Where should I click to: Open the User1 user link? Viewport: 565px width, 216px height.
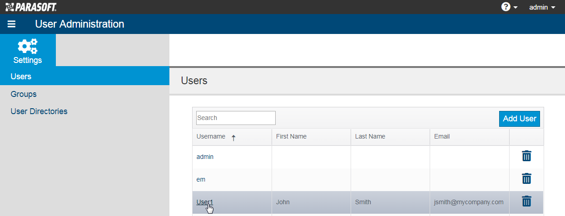(x=205, y=202)
